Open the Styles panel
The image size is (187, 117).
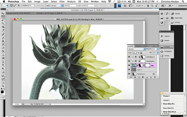click(x=176, y=23)
